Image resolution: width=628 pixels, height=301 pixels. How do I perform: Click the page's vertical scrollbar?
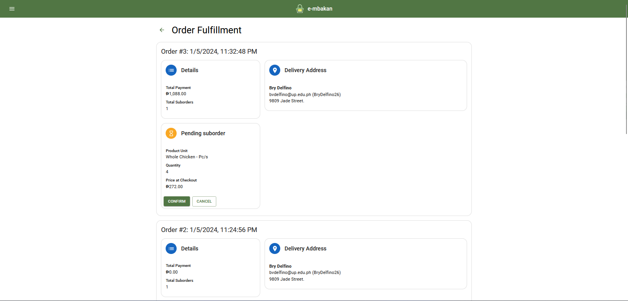pos(626,78)
